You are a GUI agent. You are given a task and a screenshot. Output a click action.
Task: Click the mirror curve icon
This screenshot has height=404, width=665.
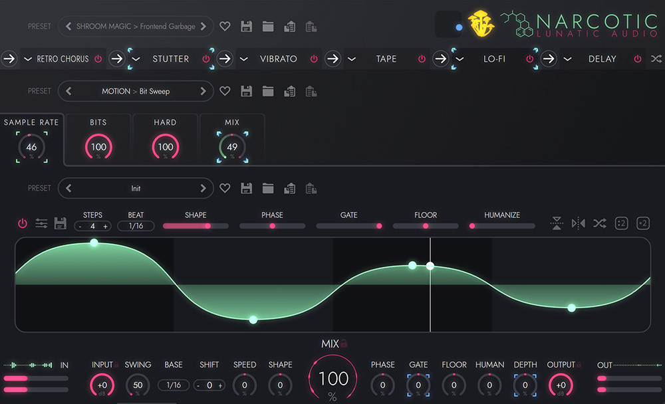(577, 224)
